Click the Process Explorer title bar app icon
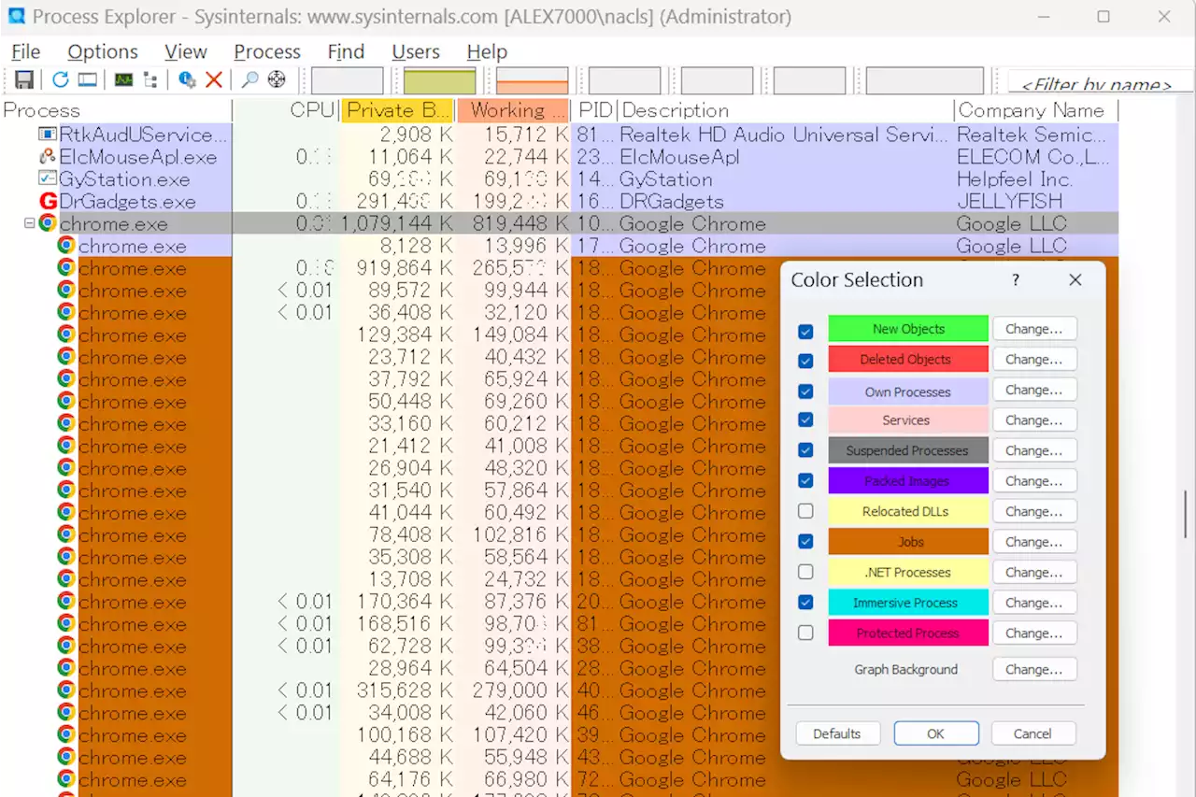This screenshot has height=797, width=1196. (x=17, y=16)
